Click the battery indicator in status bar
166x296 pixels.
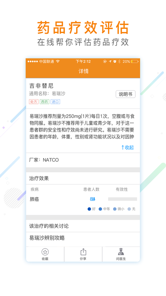(x=135, y=61)
